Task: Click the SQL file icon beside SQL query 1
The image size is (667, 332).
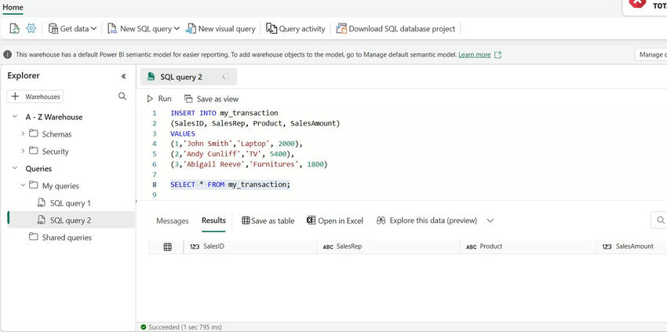Action: (42, 203)
